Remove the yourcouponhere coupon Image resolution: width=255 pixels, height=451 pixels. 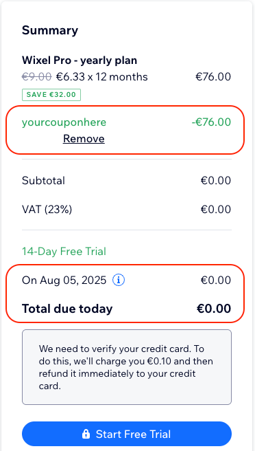click(84, 139)
